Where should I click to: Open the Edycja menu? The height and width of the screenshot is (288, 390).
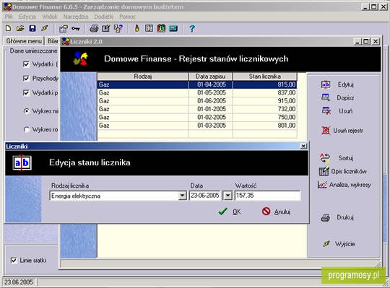point(27,17)
